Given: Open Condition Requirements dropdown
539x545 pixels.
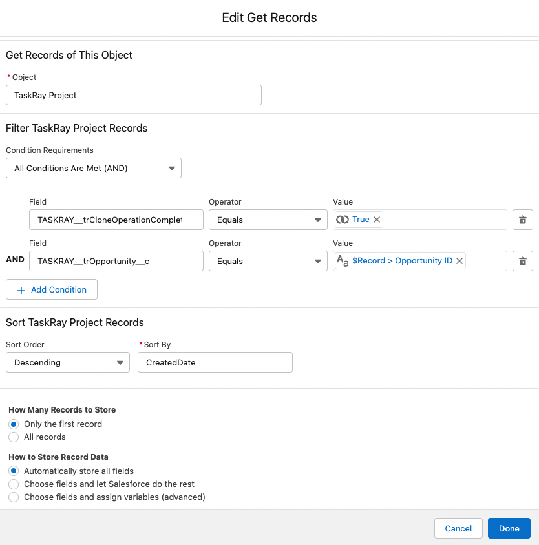Looking at the screenshot, I should 94,169.
